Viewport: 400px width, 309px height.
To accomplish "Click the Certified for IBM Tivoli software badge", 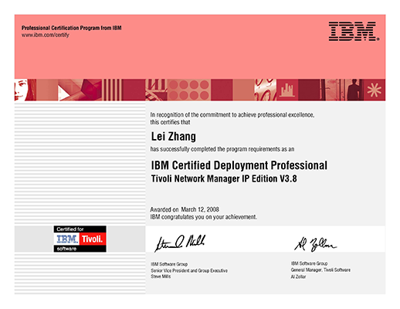I will click(80, 239).
